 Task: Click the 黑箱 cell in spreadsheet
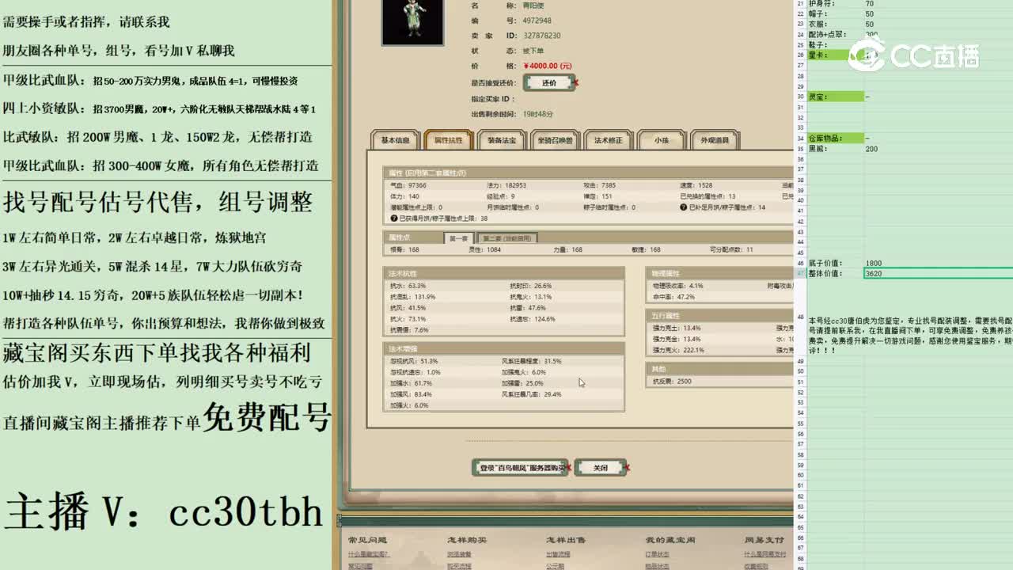pos(836,149)
